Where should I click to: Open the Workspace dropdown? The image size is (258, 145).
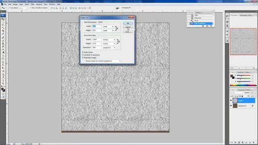[126, 8]
